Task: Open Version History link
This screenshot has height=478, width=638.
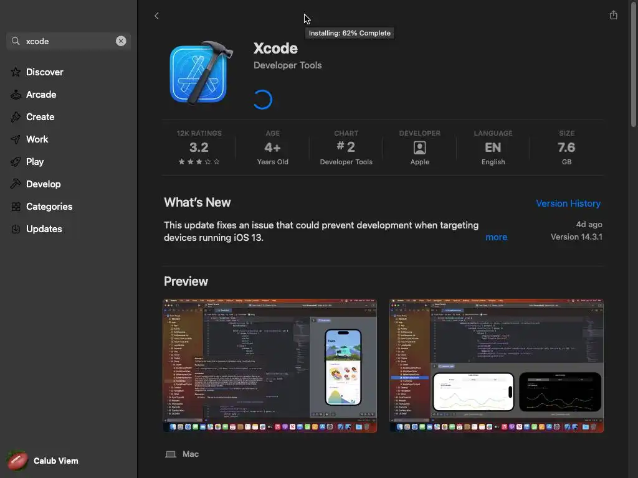Action: tap(568, 204)
